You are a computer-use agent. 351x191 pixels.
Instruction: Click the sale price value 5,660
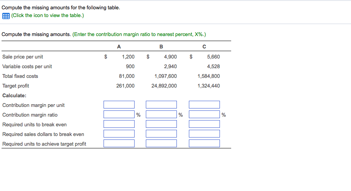(x=213, y=57)
